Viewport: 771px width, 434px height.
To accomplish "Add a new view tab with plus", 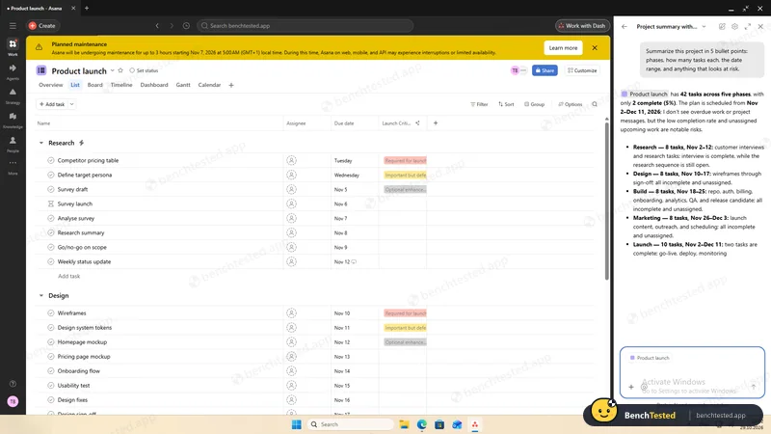I will click(231, 85).
